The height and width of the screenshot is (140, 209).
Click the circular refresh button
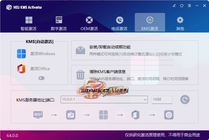pos(185,99)
